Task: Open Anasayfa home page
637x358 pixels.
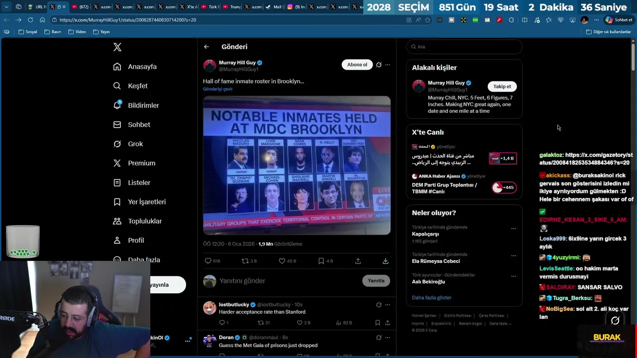Action: tap(135, 67)
